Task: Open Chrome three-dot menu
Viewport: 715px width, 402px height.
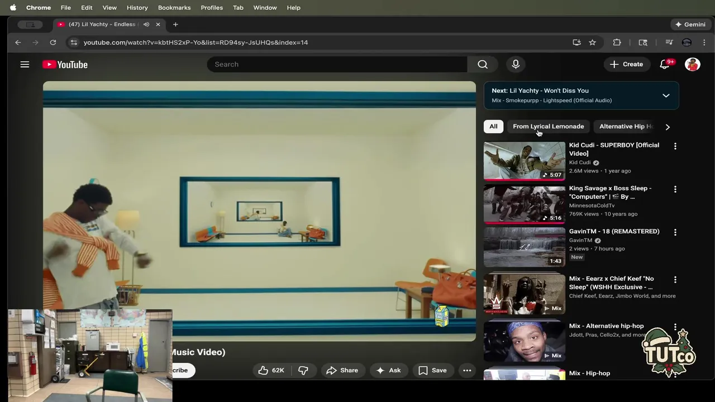Action: [704, 42]
